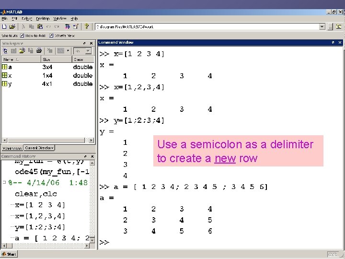Undock the Command Window panel
The width and height of the screenshot is (345, 259).
333,42
